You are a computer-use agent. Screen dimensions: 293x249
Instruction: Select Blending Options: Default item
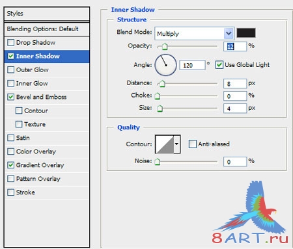click(47, 29)
